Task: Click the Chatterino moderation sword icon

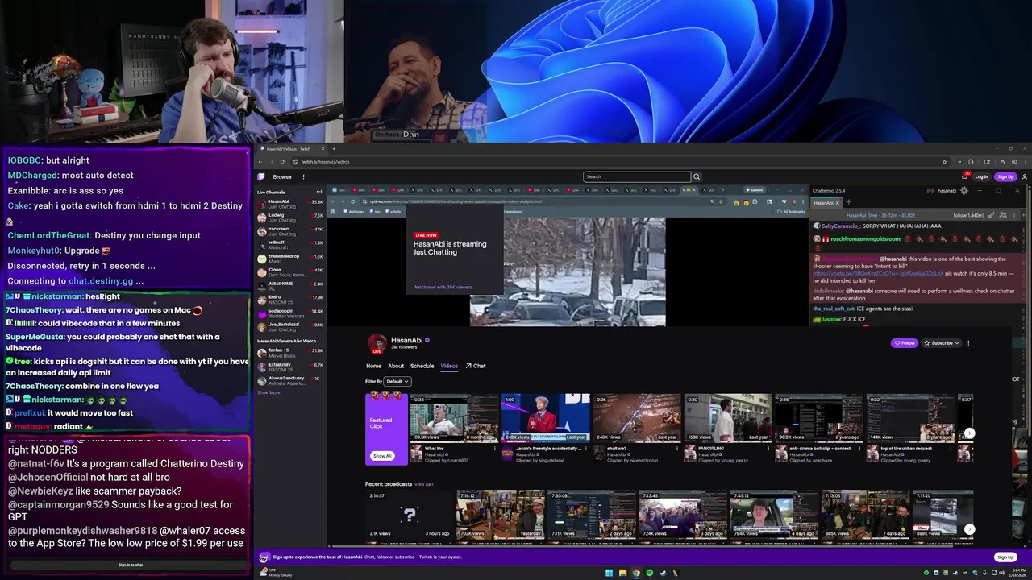Action: tap(993, 215)
